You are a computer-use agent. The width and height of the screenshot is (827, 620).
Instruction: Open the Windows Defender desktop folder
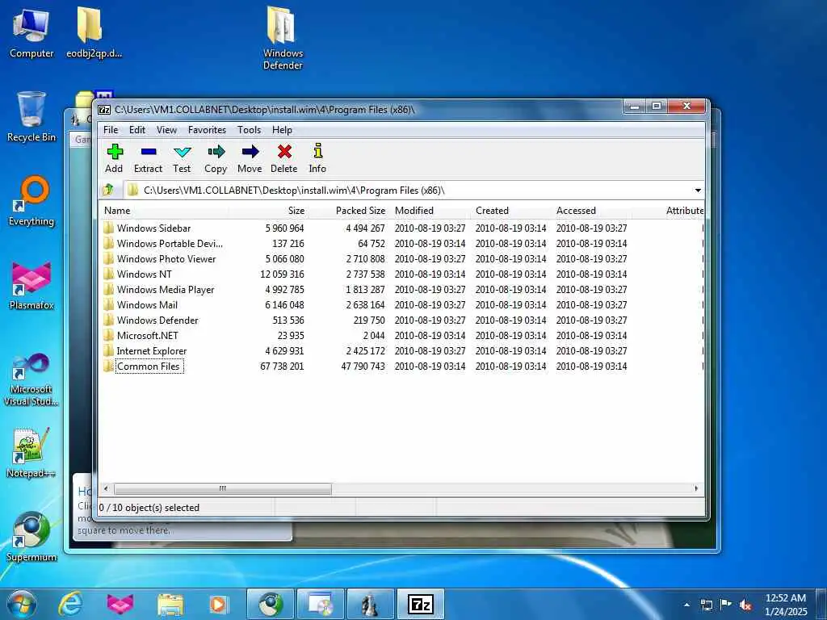(x=282, y=38)
